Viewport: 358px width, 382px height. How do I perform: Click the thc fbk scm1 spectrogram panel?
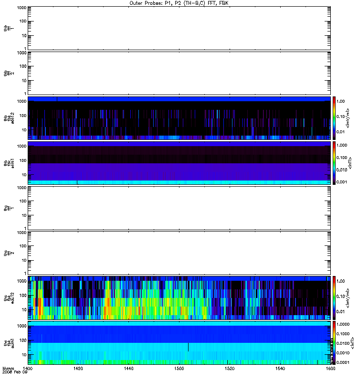pos(179,343)
